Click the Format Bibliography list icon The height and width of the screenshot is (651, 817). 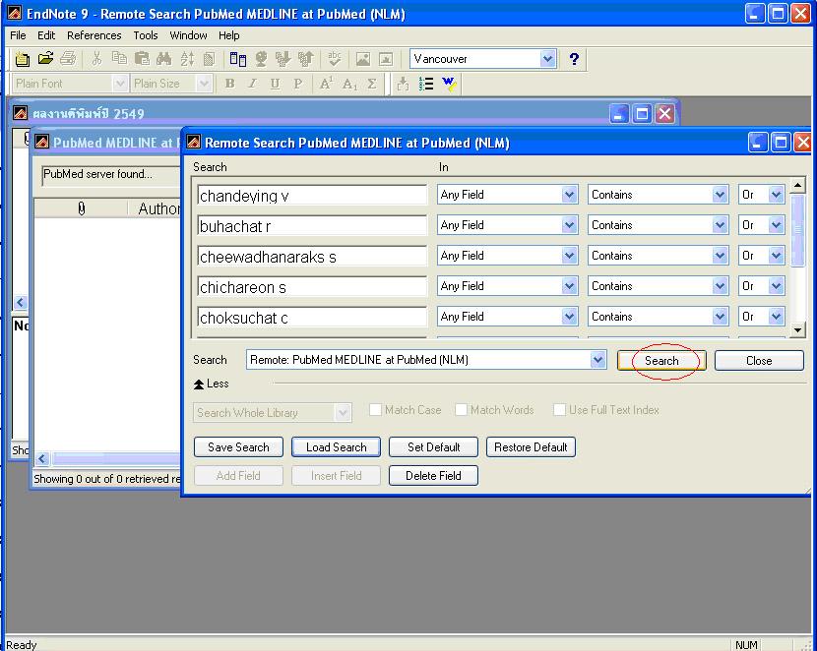(x=426, y=84)
